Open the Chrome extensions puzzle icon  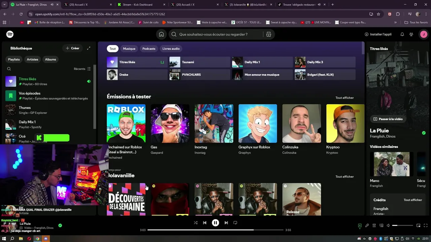pos(398,14)
